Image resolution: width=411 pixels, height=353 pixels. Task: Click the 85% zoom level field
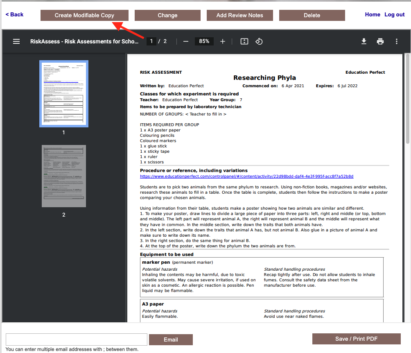tap(204, 41)
